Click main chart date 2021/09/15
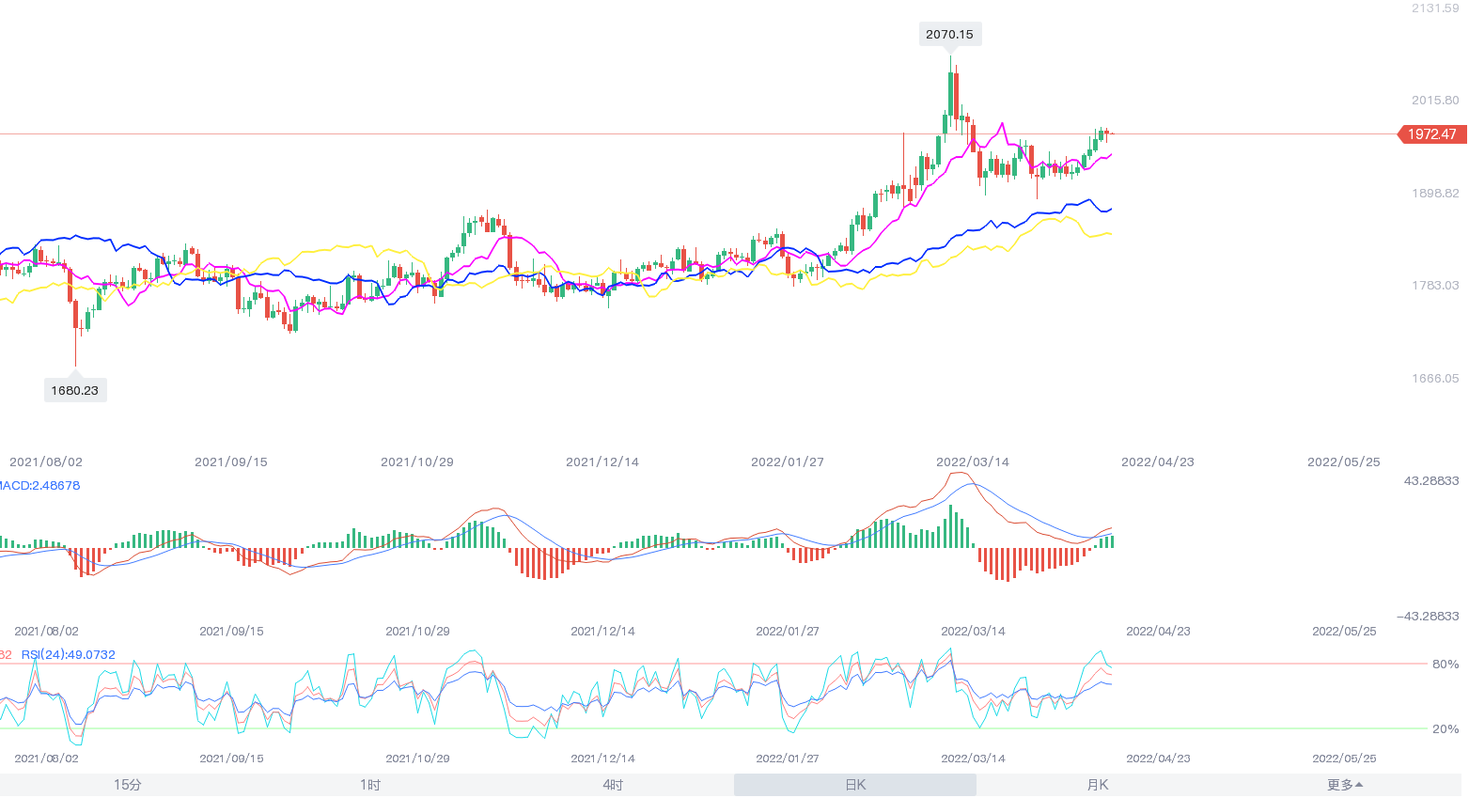 [x=231, y=462]
